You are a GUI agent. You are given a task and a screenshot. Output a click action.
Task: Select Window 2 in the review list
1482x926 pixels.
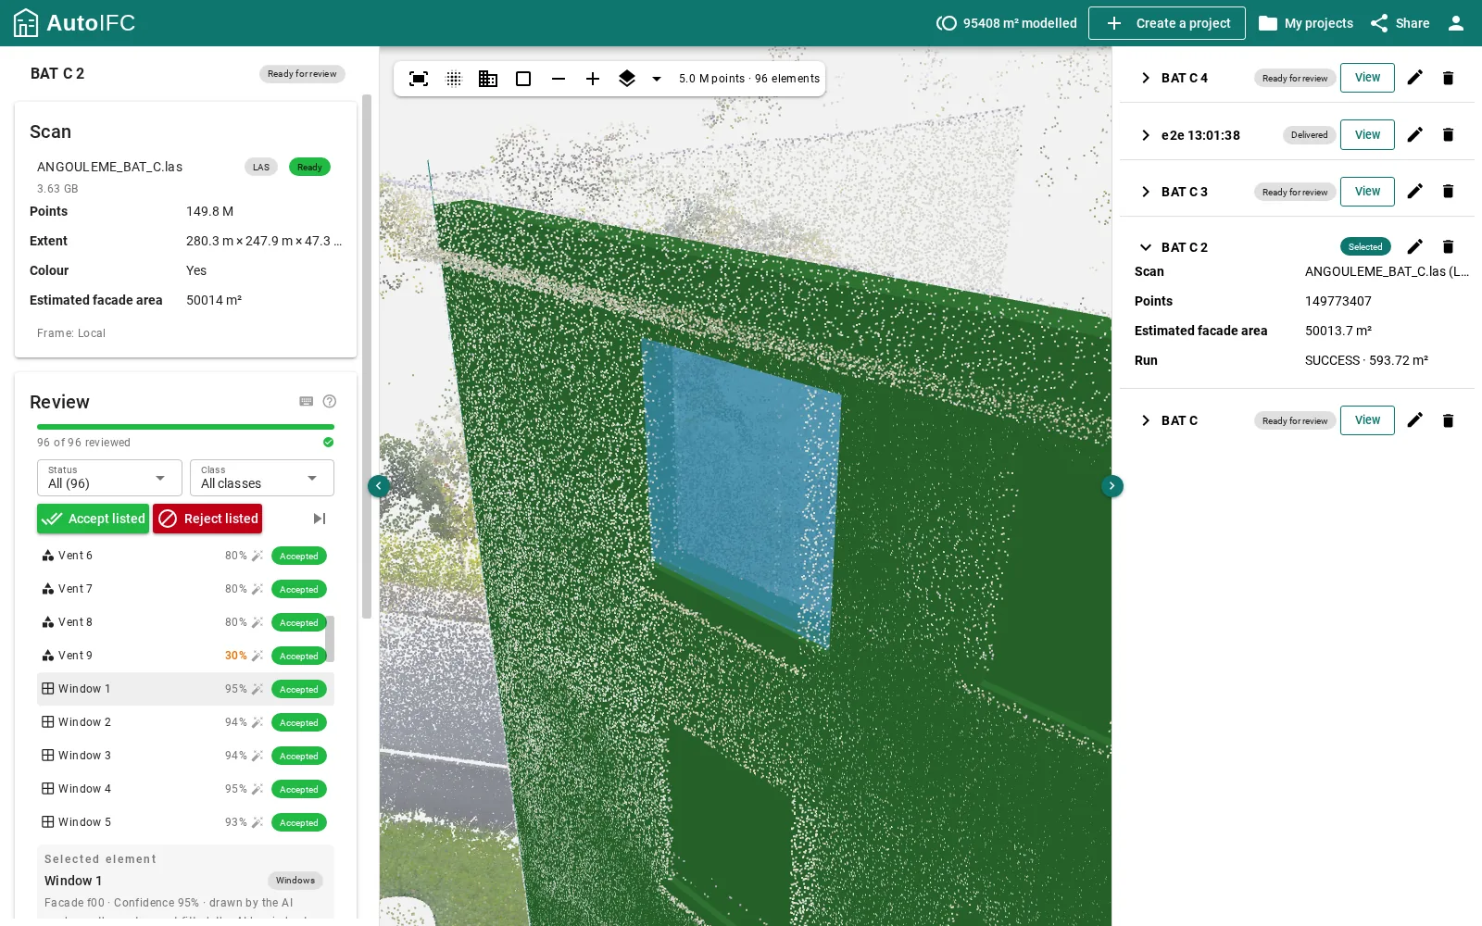pyautogui.click(x=185, y=722)
